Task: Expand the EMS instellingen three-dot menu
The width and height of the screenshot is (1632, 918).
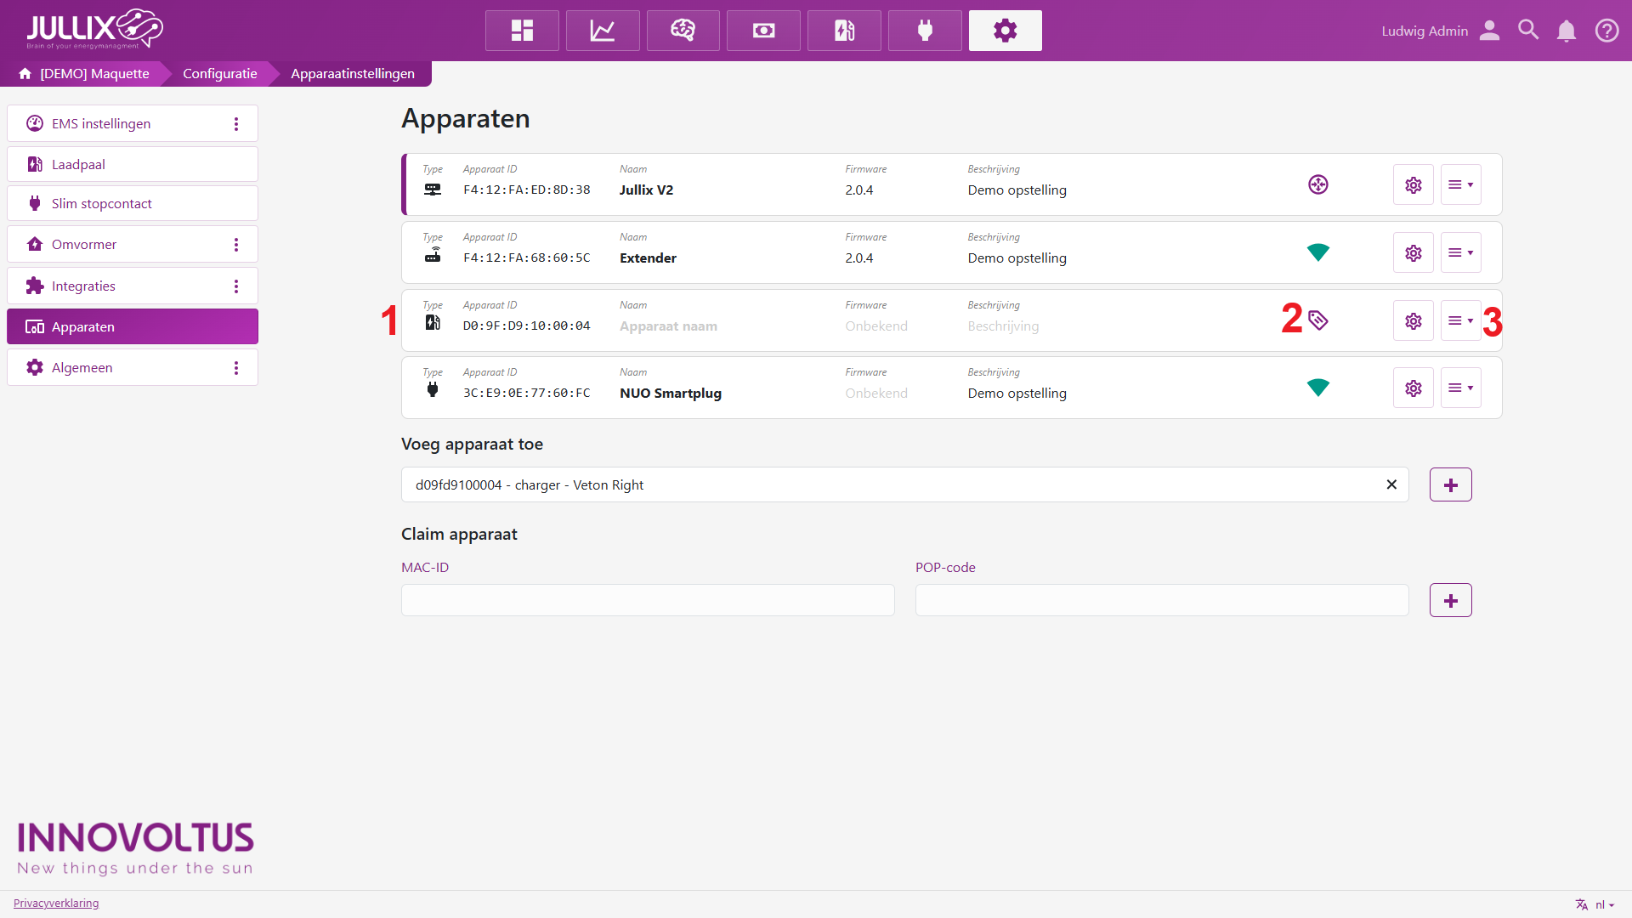Action: point(236,124)
